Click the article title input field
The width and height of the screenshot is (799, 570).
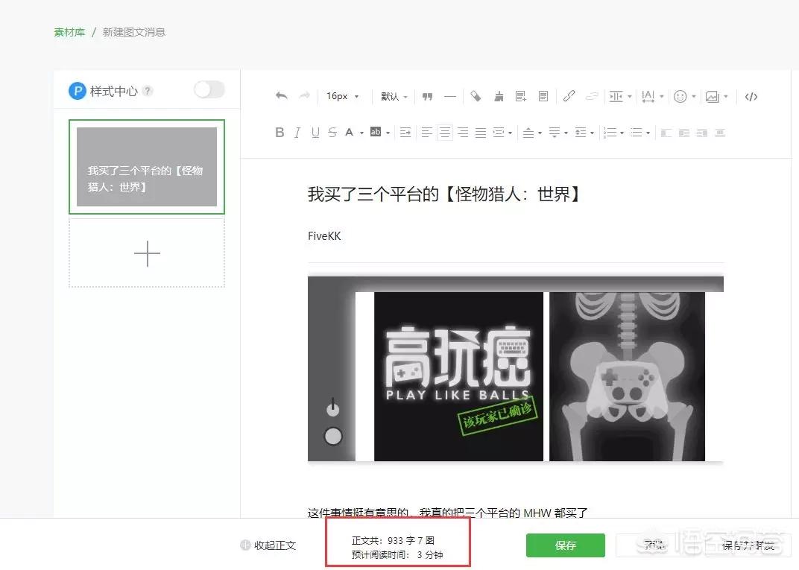tap(515, 194)
